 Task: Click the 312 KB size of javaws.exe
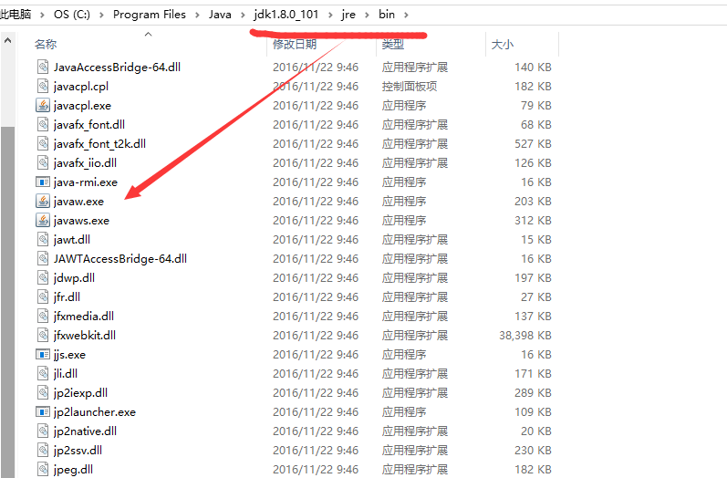[533, 220]
